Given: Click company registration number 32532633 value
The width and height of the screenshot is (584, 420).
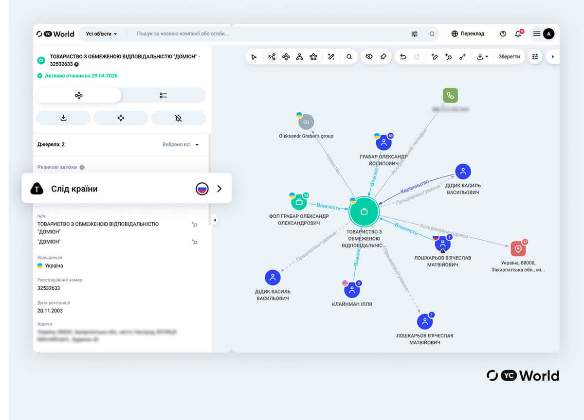Looking at the screenshot, I should (49, 288).
